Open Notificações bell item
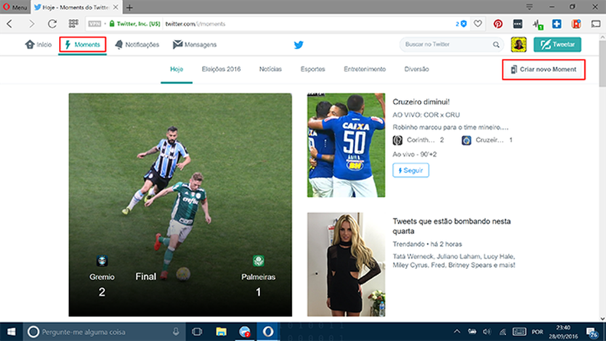Screen dimensions: 606x341 coord(137,45)
